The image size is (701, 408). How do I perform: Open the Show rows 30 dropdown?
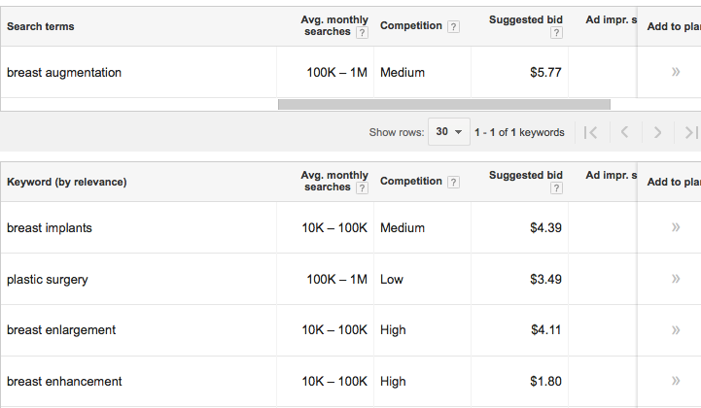[449, 132]
